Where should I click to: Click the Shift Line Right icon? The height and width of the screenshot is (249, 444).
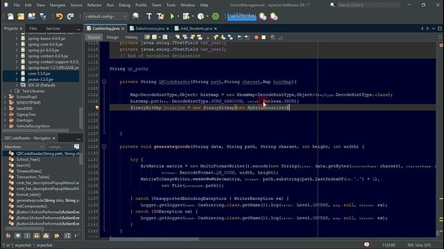click(x=247, y=37)
